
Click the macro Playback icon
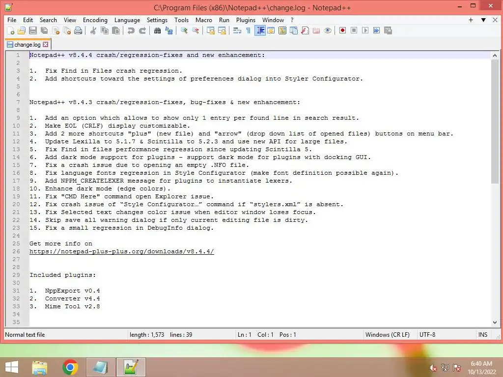pyautogui.click(x=365, y=30)
